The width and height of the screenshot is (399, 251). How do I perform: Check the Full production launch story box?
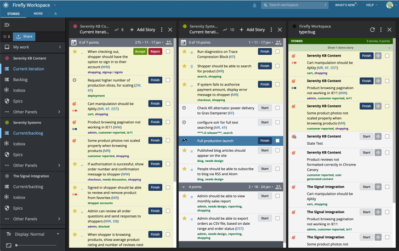278,140
